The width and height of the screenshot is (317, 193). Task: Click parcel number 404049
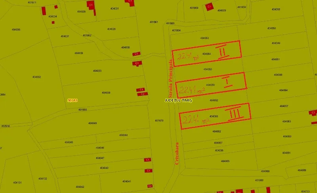click(276, 43)
